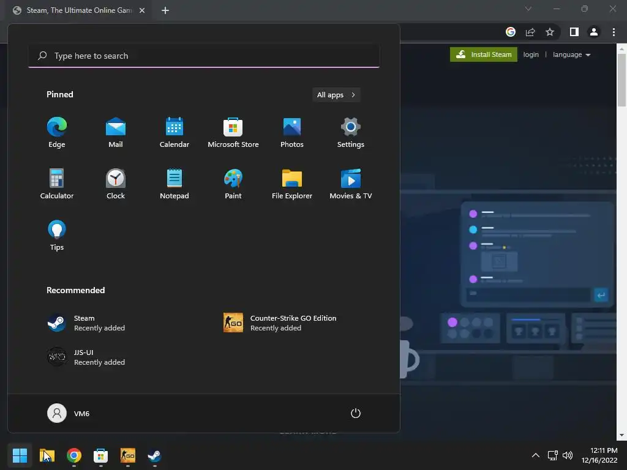Open the Paint app
The width and height of the screenshot is (627, 470).
click(x=233, y=184)
